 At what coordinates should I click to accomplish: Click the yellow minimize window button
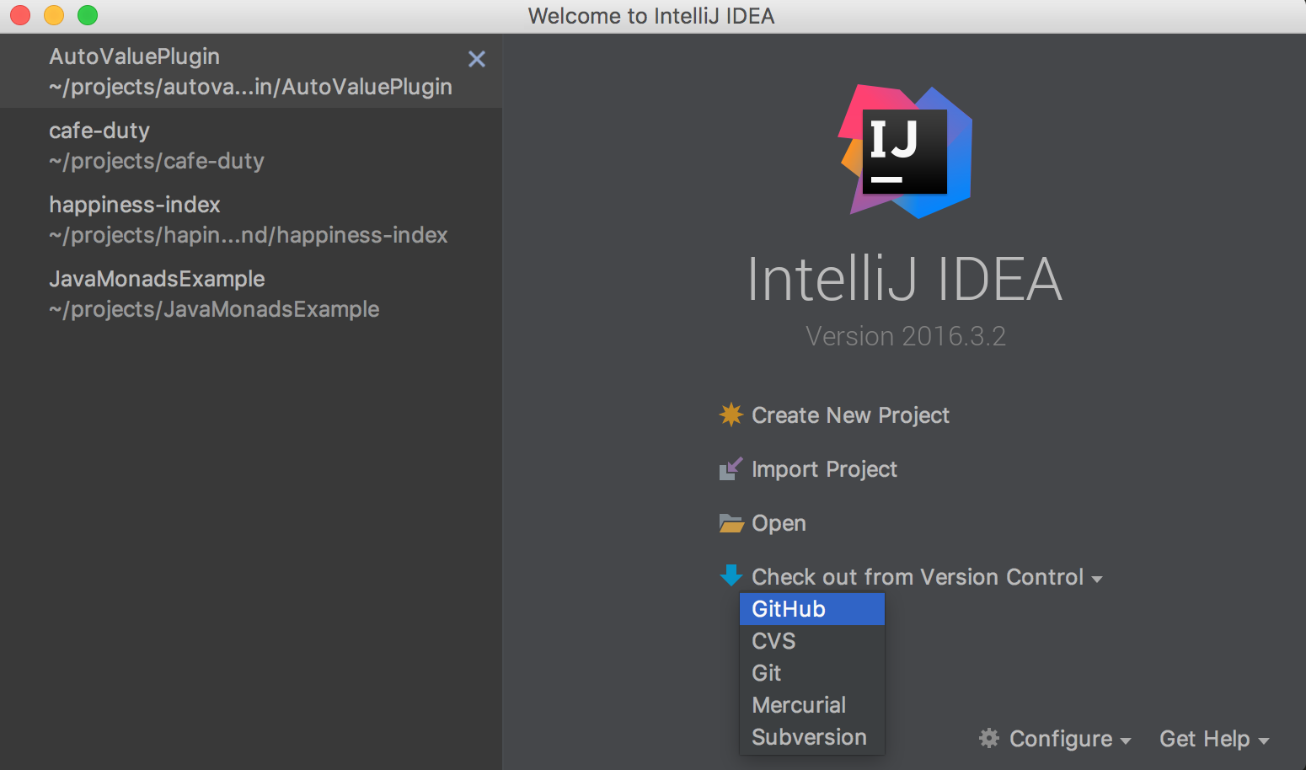[x=54, y=15]
